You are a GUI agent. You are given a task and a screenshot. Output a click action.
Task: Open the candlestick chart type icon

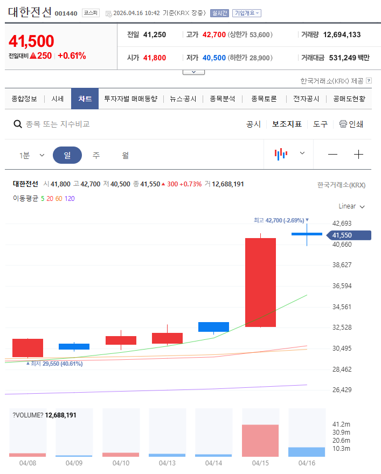tap(281, 154)
